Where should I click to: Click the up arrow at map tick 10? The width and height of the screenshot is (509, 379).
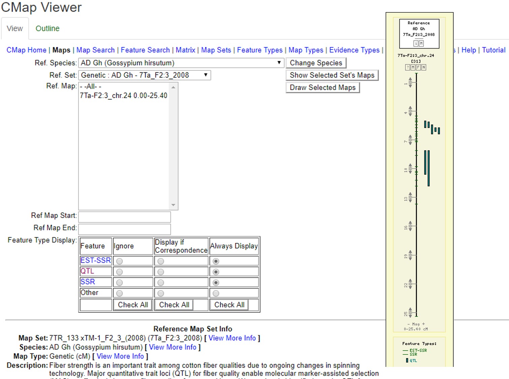(x=410, y=166)
